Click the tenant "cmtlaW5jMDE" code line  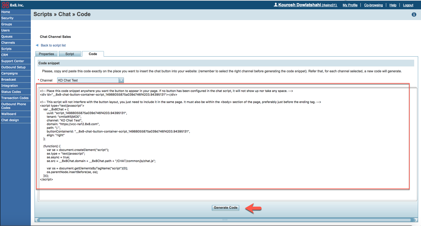pyautogui.click(x=64, y=117)
